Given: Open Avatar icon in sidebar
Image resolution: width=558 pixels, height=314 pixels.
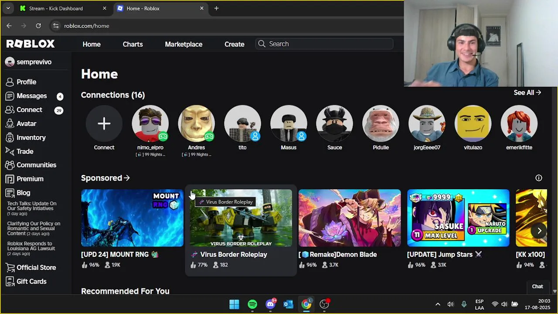Looking at the screenshot, I should click(10, 124).
